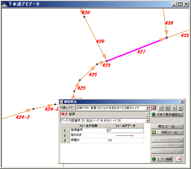The height and width of the screenshot is (169, 191).
Task: Click the hand icon in attribute dialog
Action: click(180, 108)
